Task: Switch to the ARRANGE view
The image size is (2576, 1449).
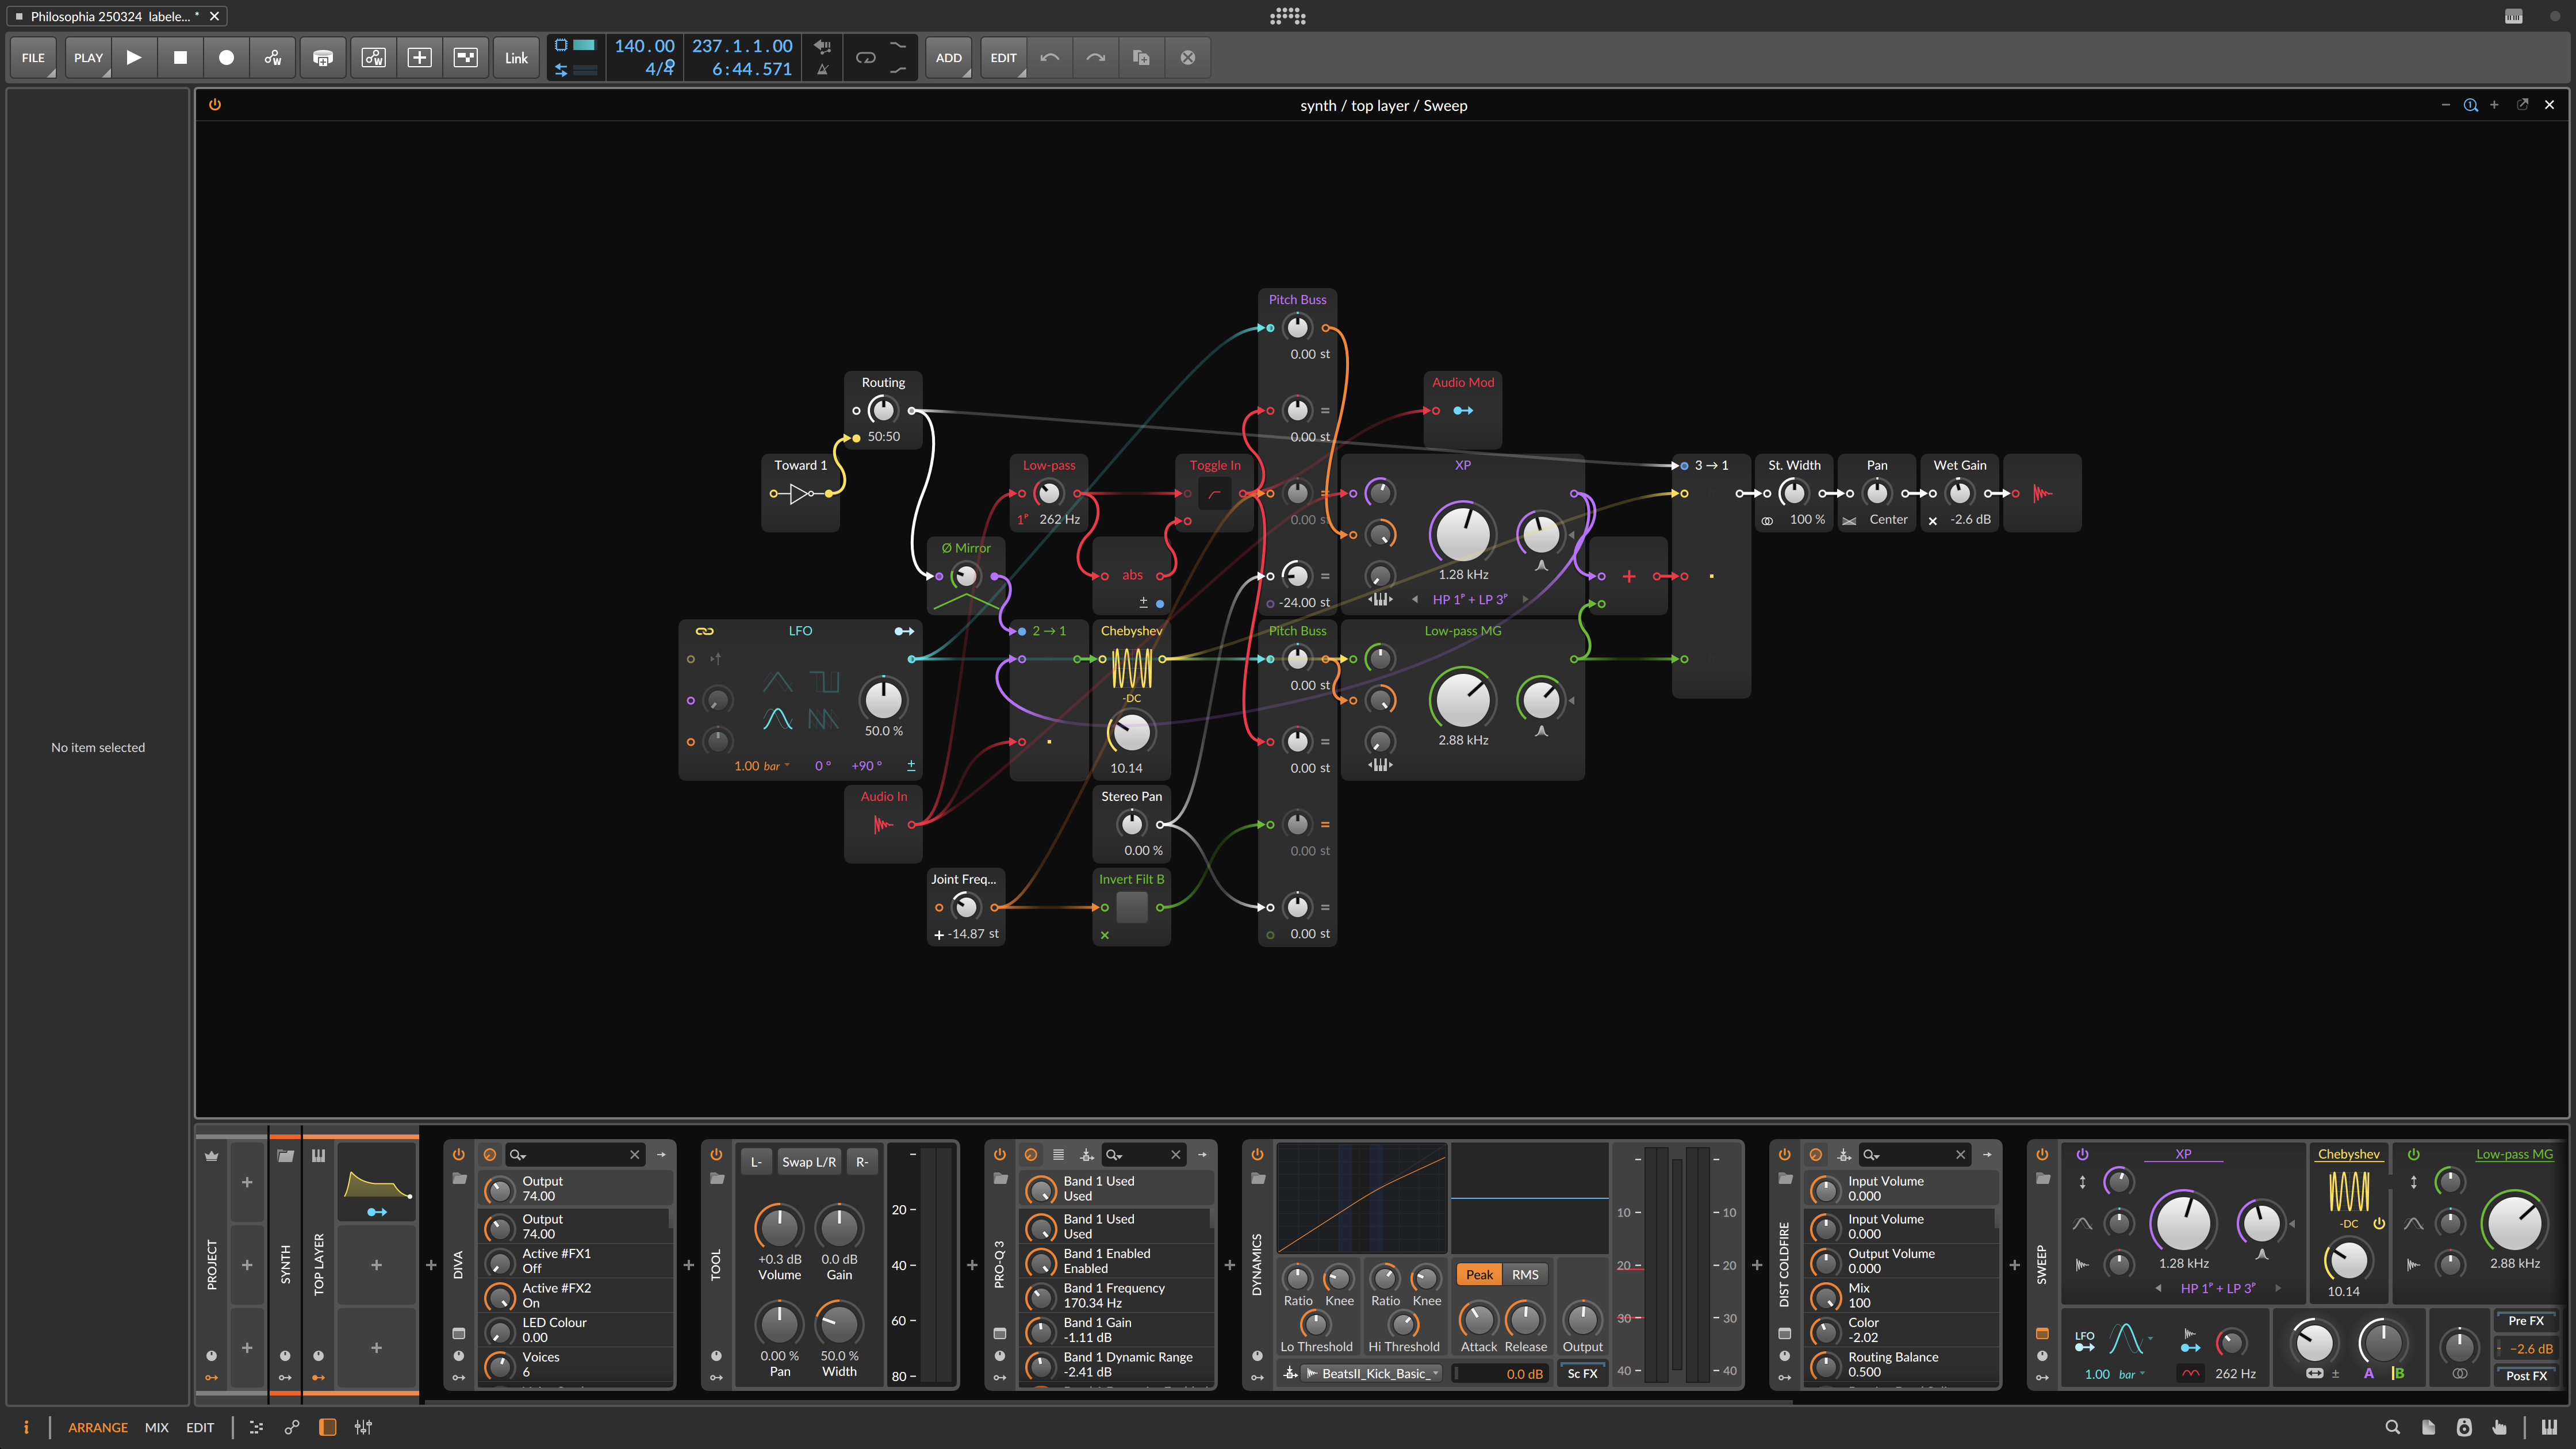Action: (x=98, y=1428)
